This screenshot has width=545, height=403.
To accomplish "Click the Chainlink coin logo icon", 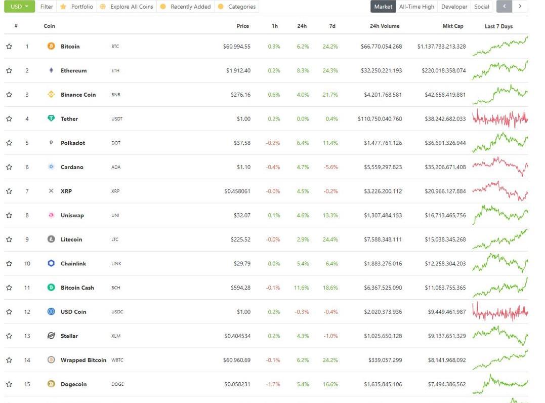I will pos(51,263).
